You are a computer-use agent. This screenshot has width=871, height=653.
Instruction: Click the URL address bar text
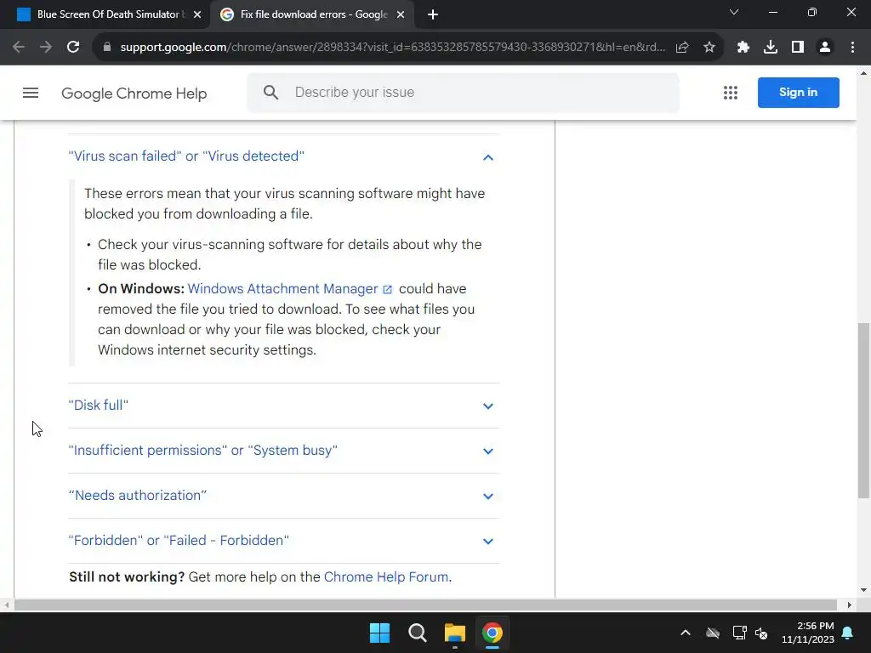pyautogui.click(x=392, y=48)
